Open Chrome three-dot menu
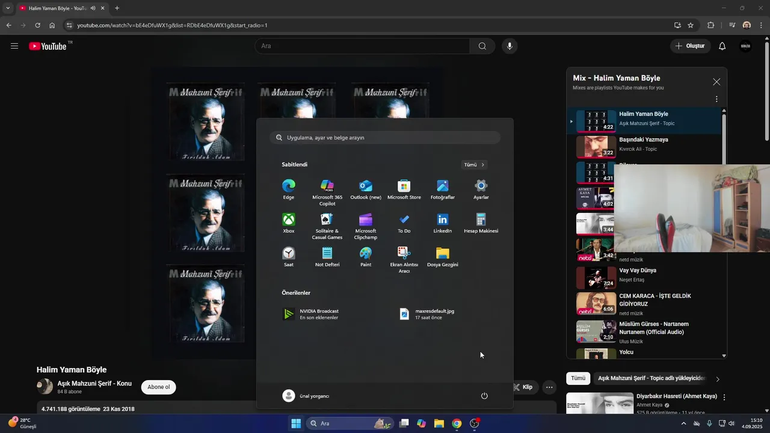Image resolution: width=770 pixels, height=433 pixels. coord(762,25)
